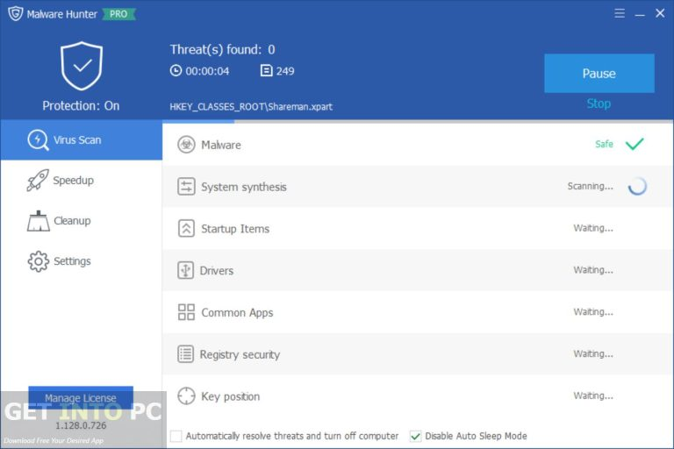Select the Registry security row label
674x449 pixels.
coord(240,354)
